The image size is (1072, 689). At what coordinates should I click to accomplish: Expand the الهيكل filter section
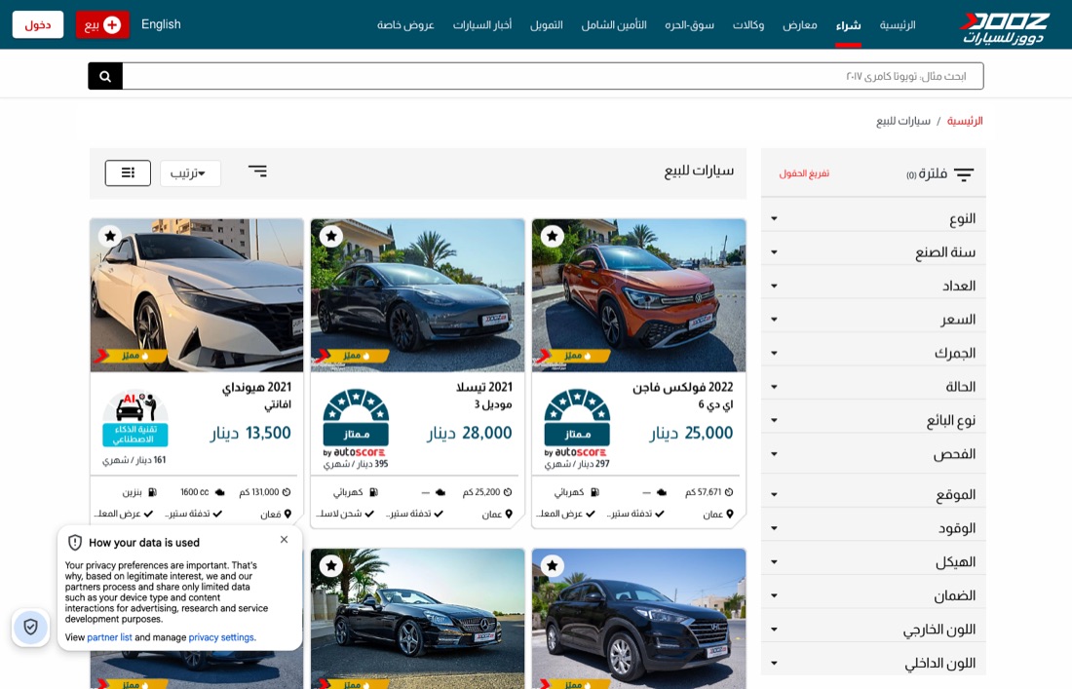click(873, 562)
